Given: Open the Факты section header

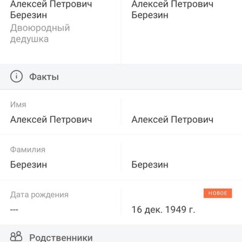Looking at the screenshot, I should coord(121,77).
